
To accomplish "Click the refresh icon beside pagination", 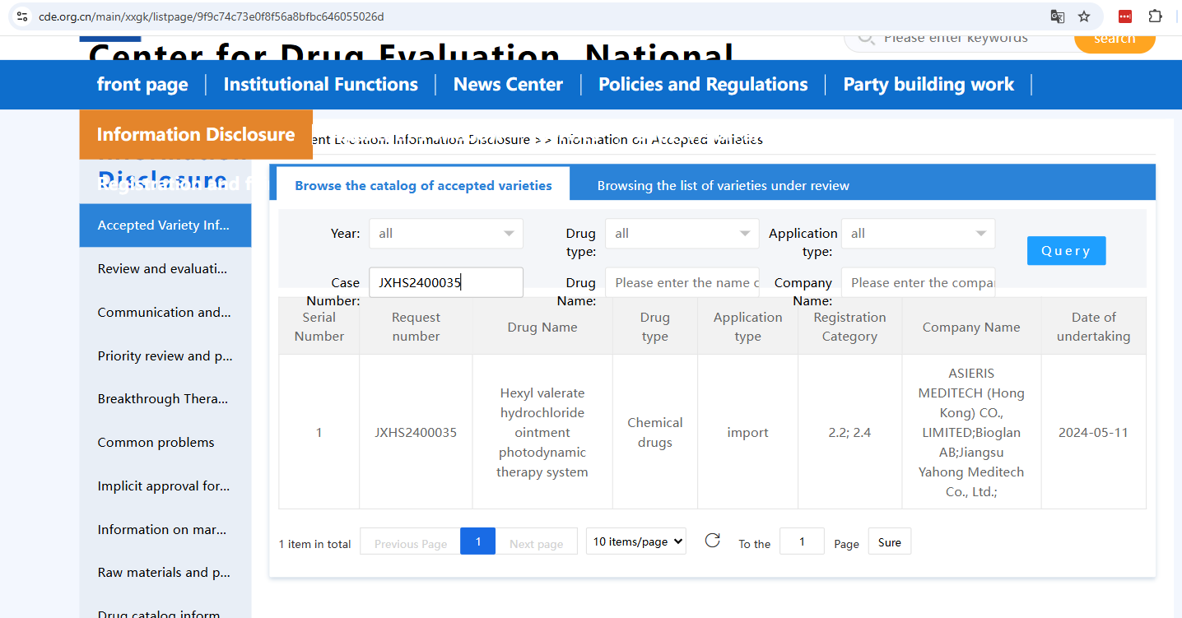I will [x=713, y=541].
